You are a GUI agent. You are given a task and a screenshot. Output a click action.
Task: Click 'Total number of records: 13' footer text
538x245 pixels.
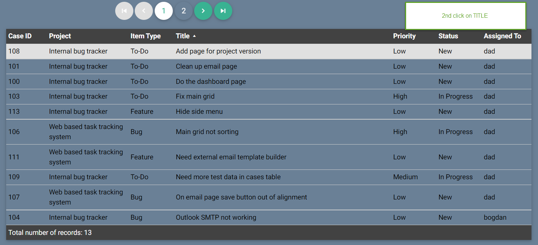50,233
